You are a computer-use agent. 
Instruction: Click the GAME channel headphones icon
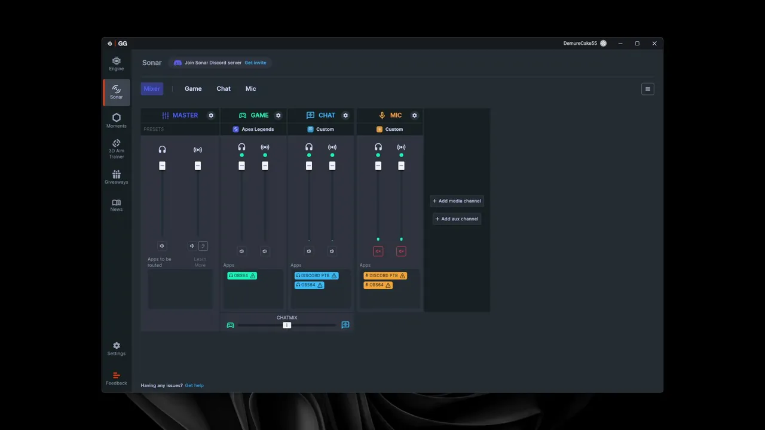click(241, 147)
